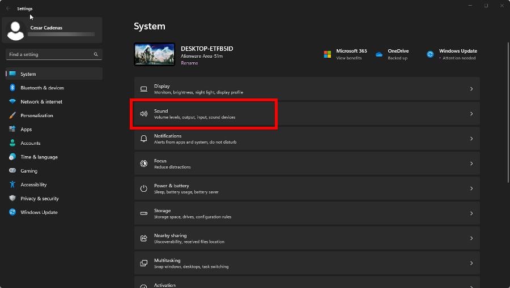Click the Network & internet wifi icon
This screenshot has width=510, height=288.
tap(12, 102)
